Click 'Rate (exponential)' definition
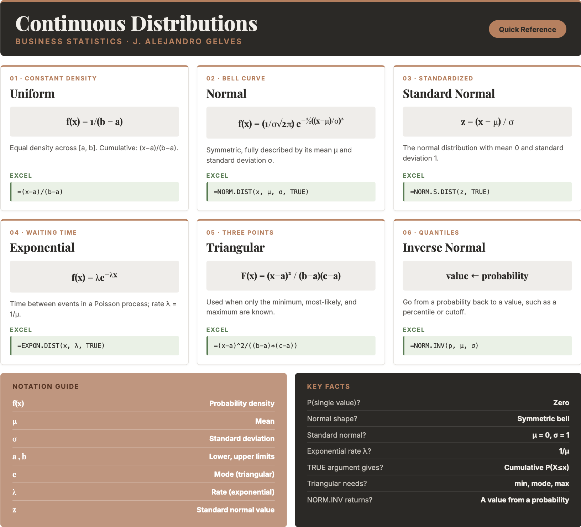This screenshot has width=581, height=527. [243, 492]
